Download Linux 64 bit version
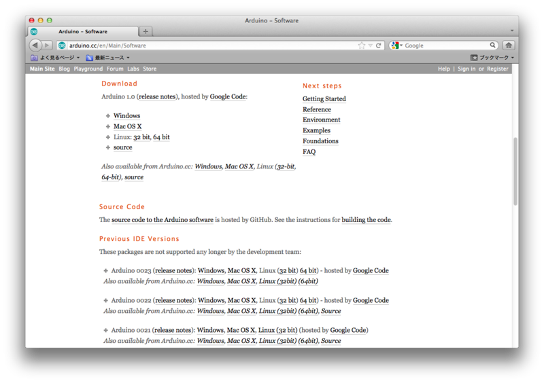Image resolution: width=544 pixels, height=383 pixels. tap(161, 137)
